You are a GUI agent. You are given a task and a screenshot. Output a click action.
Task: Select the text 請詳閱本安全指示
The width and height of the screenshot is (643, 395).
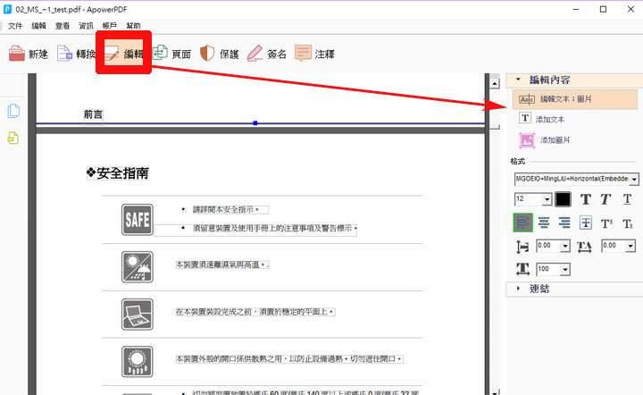click(223, 210)
